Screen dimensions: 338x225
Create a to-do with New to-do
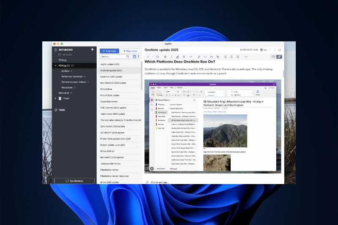pos(130,51)
